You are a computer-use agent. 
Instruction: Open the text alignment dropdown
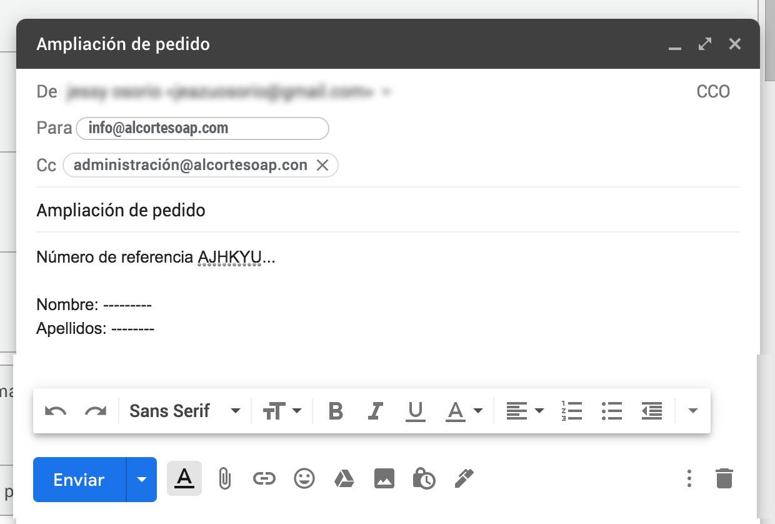pyautogui.click(x=525, y=411)
